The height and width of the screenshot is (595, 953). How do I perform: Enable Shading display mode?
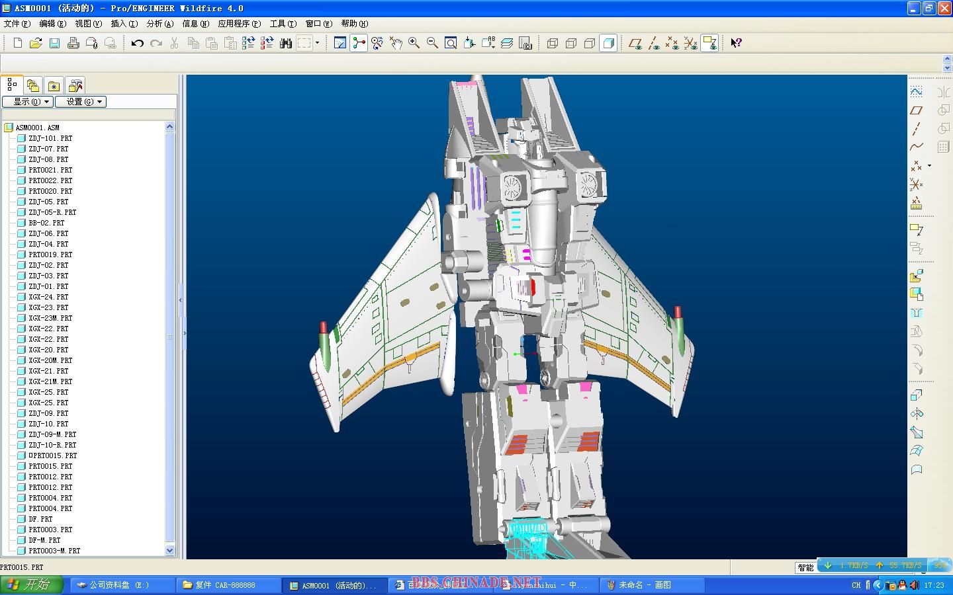click(608, 43)
